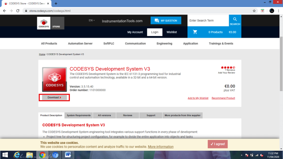Open the Windows Start menu
The height and width of the screenshot is (159, 283).
[x=6, y=154]
